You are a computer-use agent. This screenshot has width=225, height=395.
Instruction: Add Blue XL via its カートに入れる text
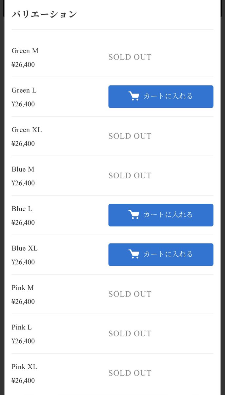[x=168, y=254]
